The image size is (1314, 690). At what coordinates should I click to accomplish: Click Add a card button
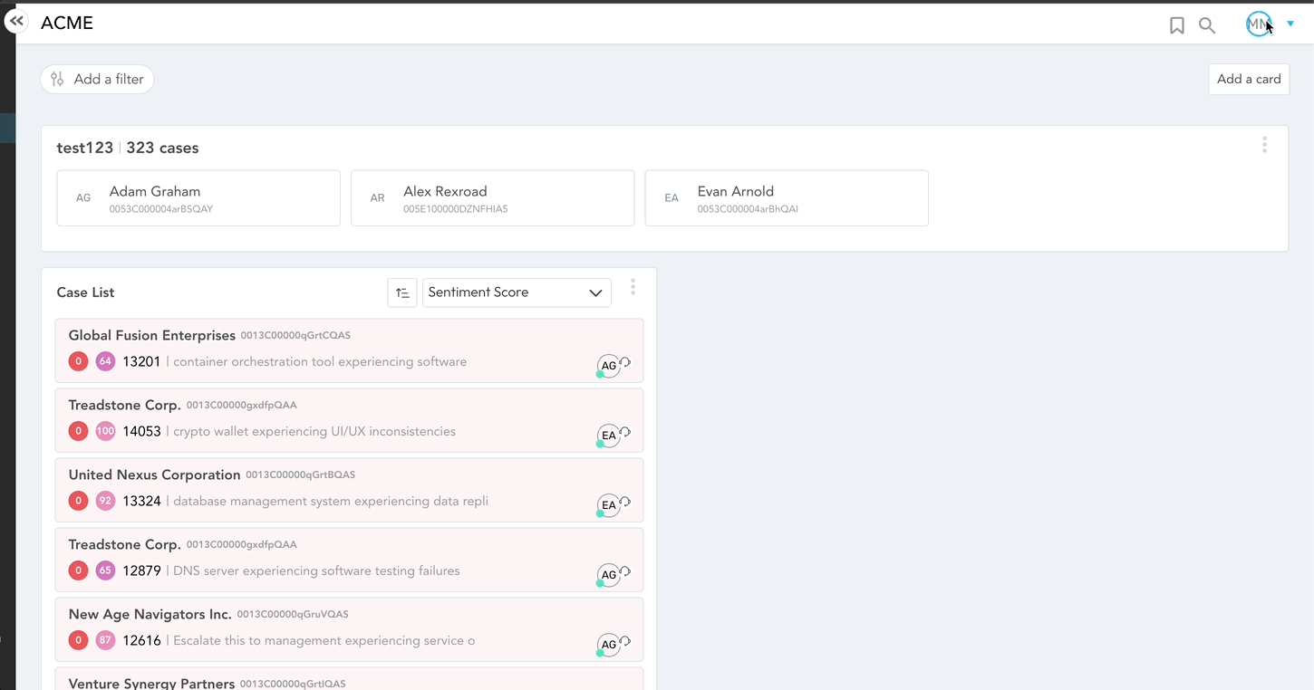click(x=1249, y=79)
